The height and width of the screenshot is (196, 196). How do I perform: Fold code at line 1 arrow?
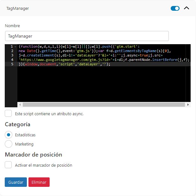pyautogui.click(x=15, y=47)
